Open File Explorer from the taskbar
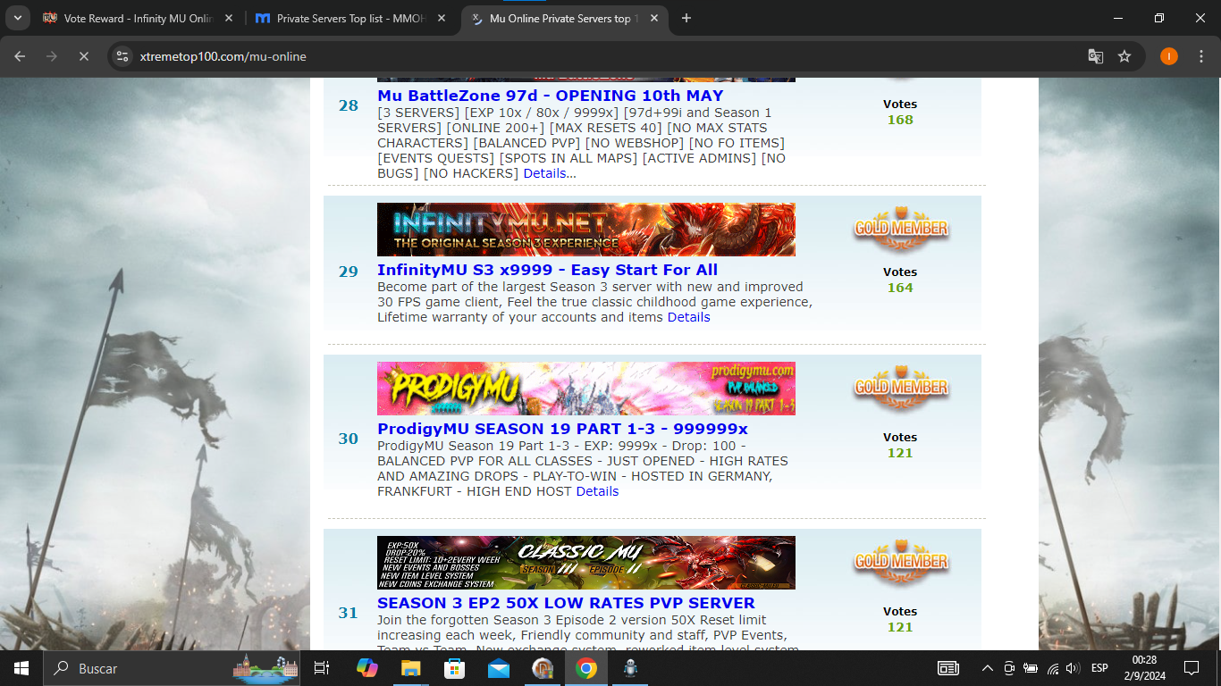Screen dimensions: 1221x686 pyautogui.click(x=410, y=668)
